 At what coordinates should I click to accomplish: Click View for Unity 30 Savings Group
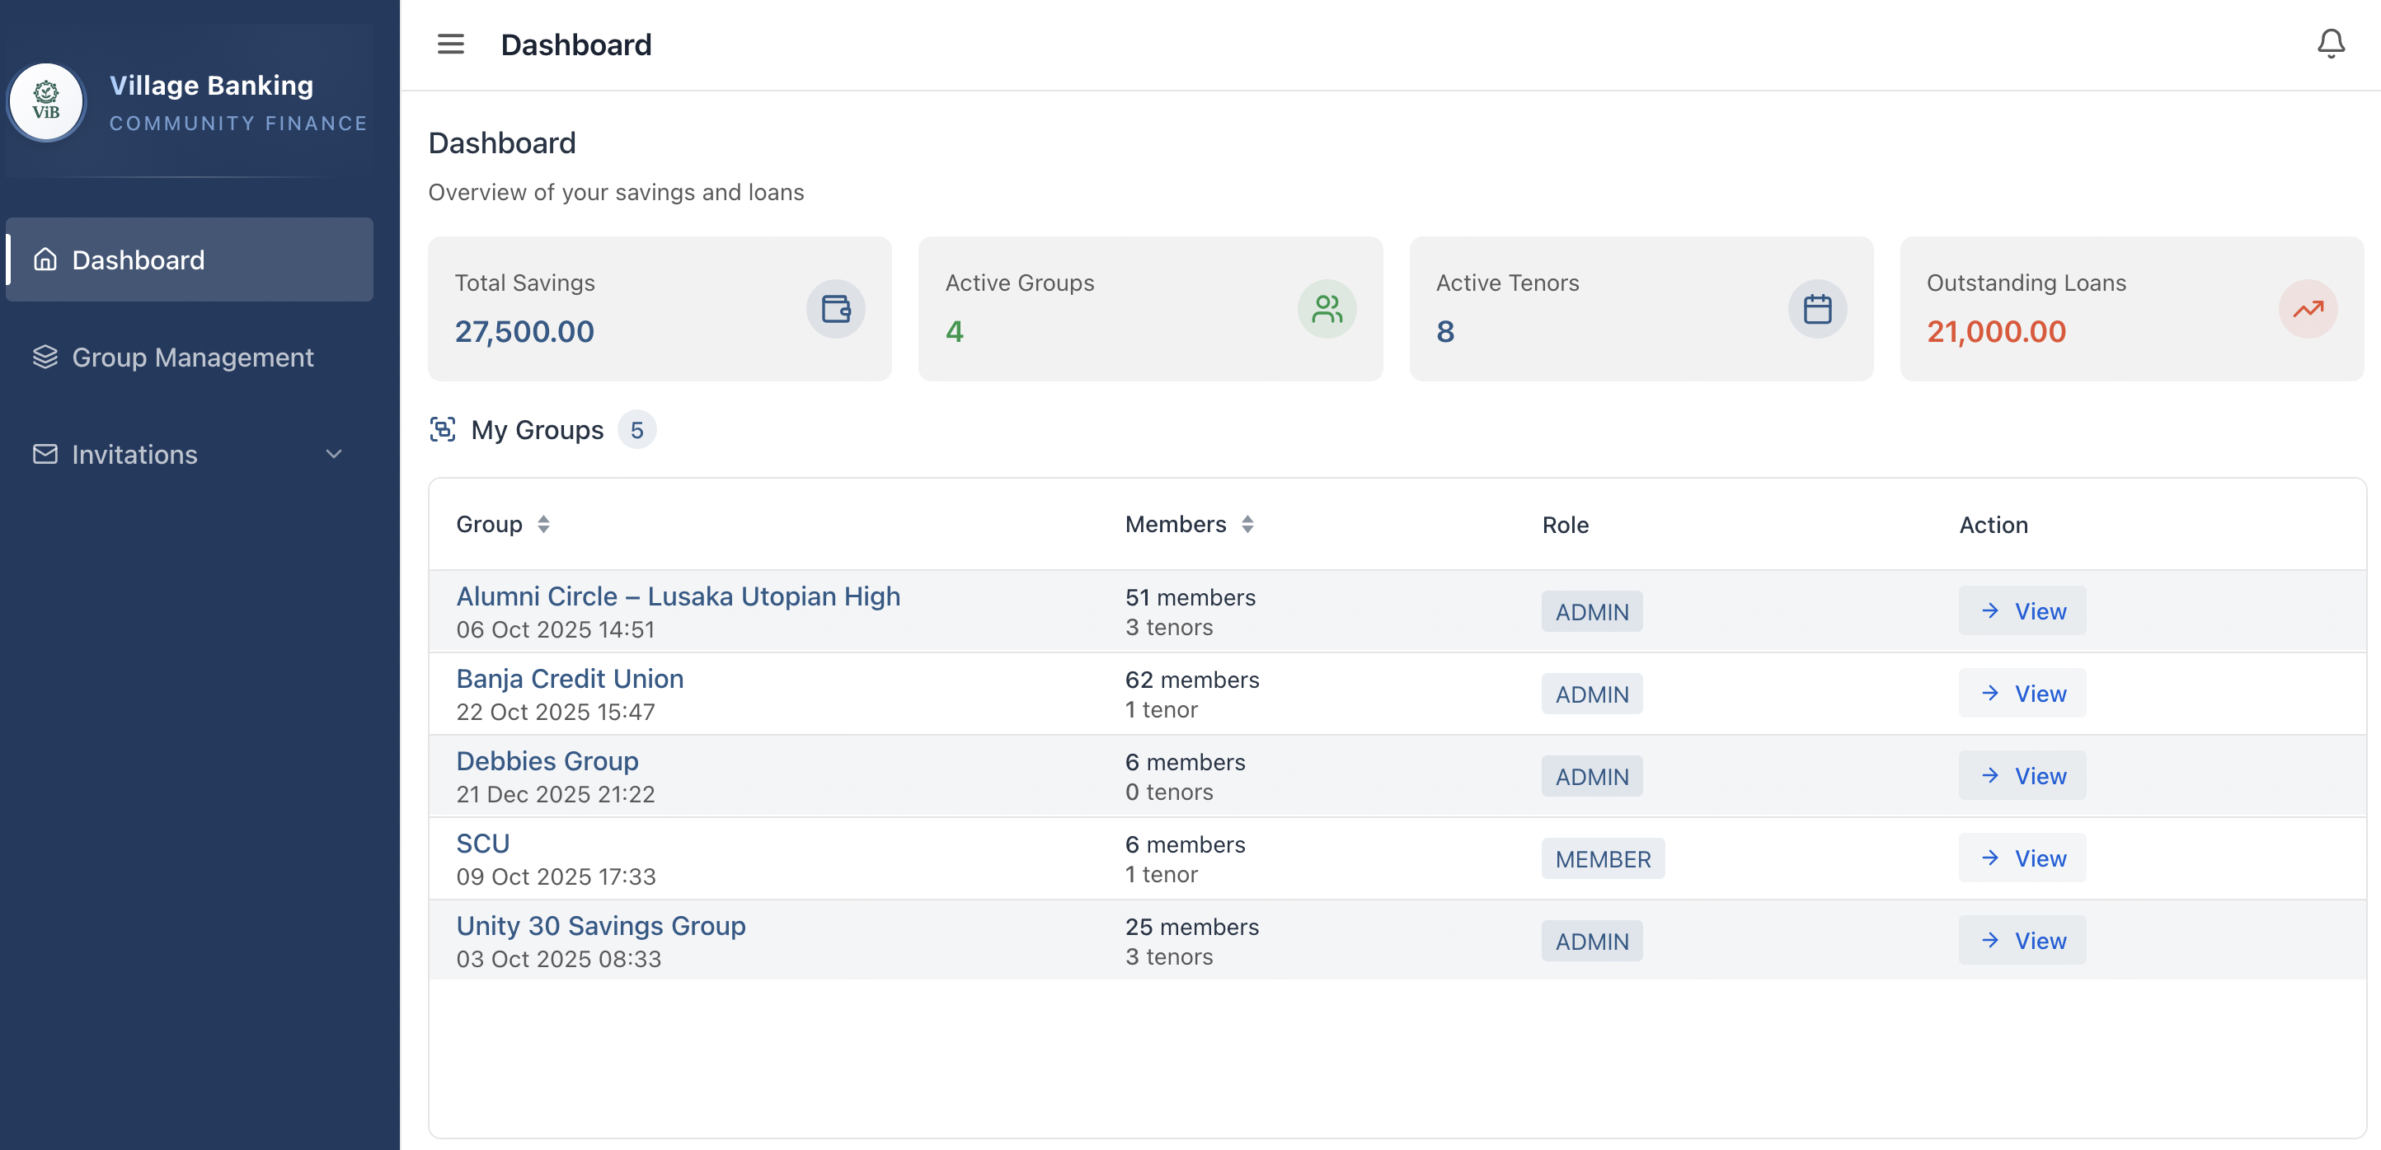point(2022,940)
